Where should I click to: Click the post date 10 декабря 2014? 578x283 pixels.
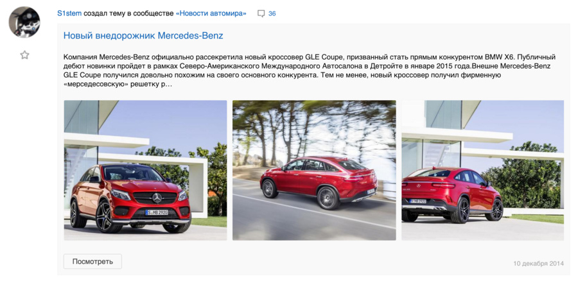pos(539,264)
